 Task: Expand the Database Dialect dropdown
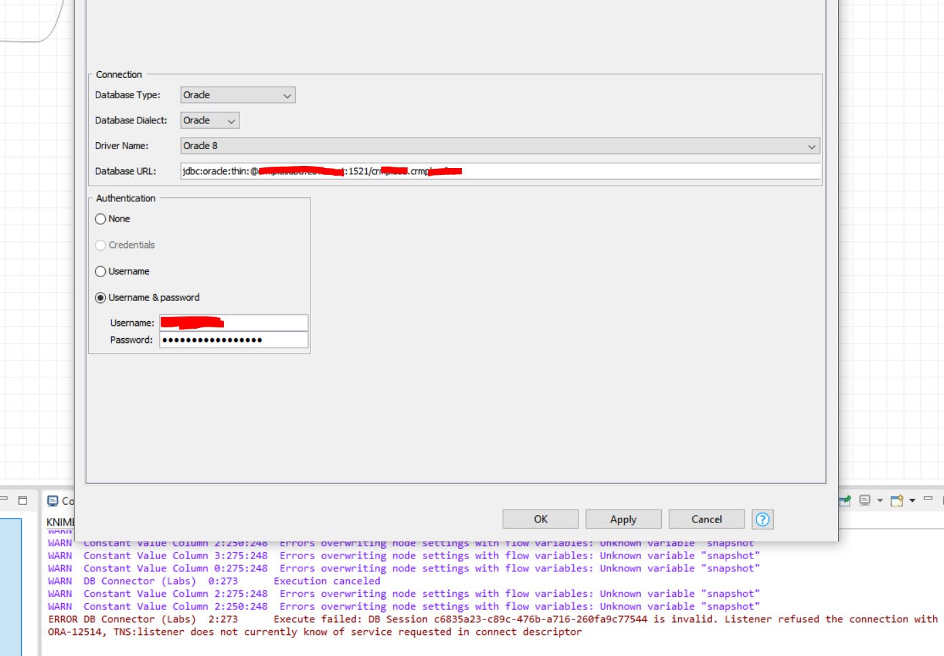pyautogui.click(x=210, y=121)
